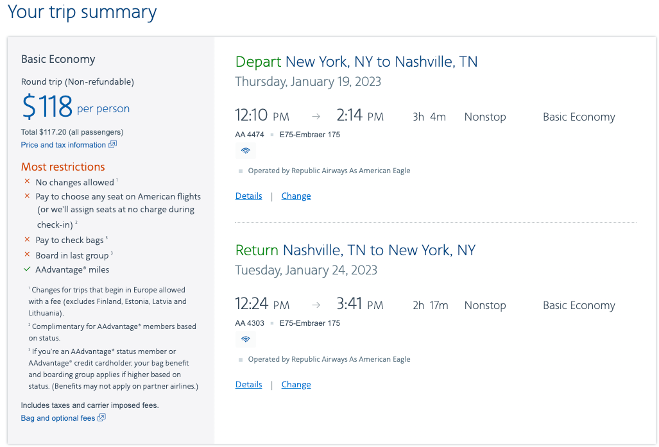The image size is (659, 447).
Task: Click Change on the departing flight
Action: coord(296,196)
